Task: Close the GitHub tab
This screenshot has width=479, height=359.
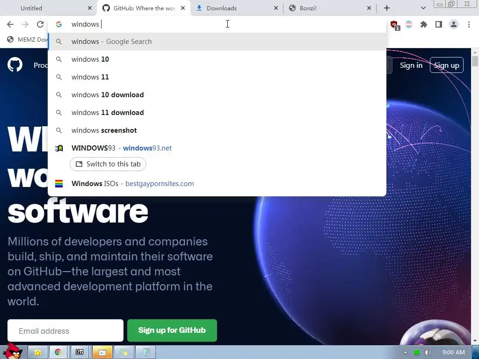Action: pyautogui.click(x=183, y=8)
